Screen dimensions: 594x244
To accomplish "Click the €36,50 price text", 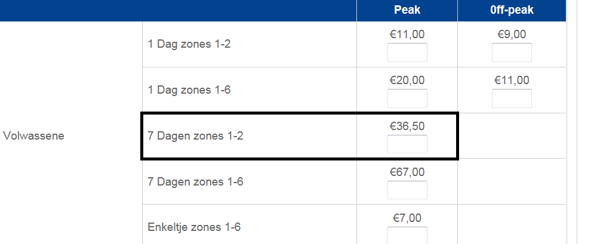I will pos(407,126).
